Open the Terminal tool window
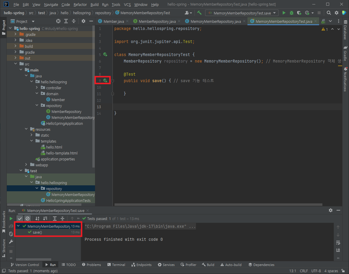The width and height of the screenshot is (349, 274). coord(116,265)
